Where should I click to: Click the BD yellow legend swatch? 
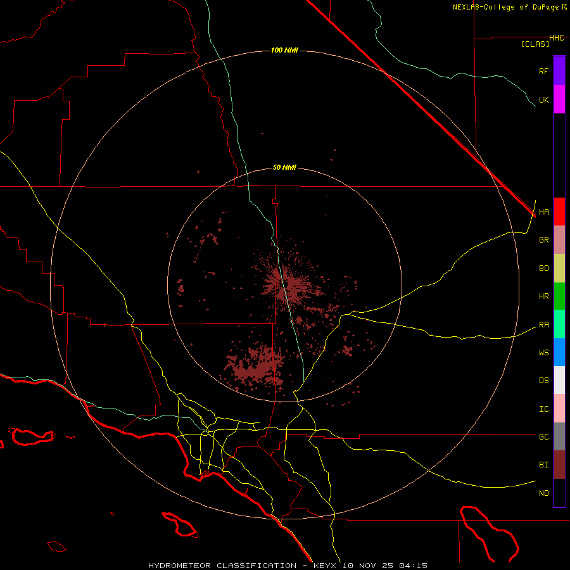click(559, 269)
